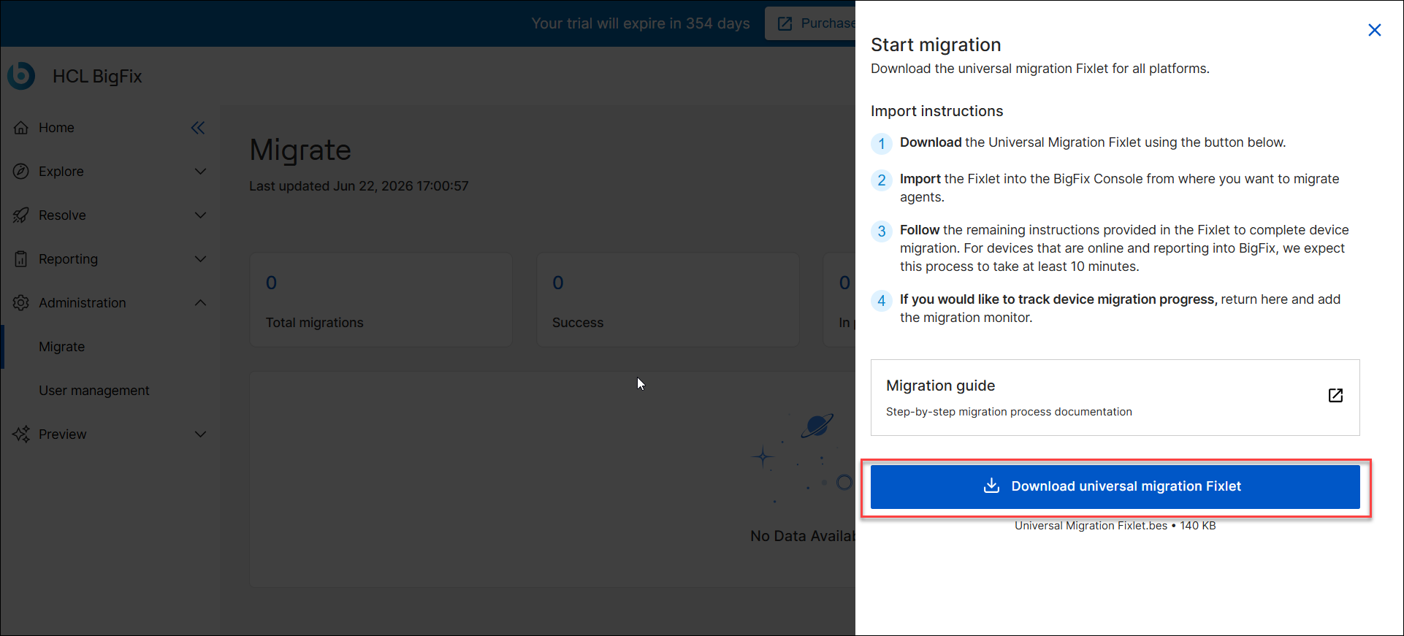The width and height of the screenshot is (1404, 636).
Task: Open User management under Administration
Action: click(110, 391)
